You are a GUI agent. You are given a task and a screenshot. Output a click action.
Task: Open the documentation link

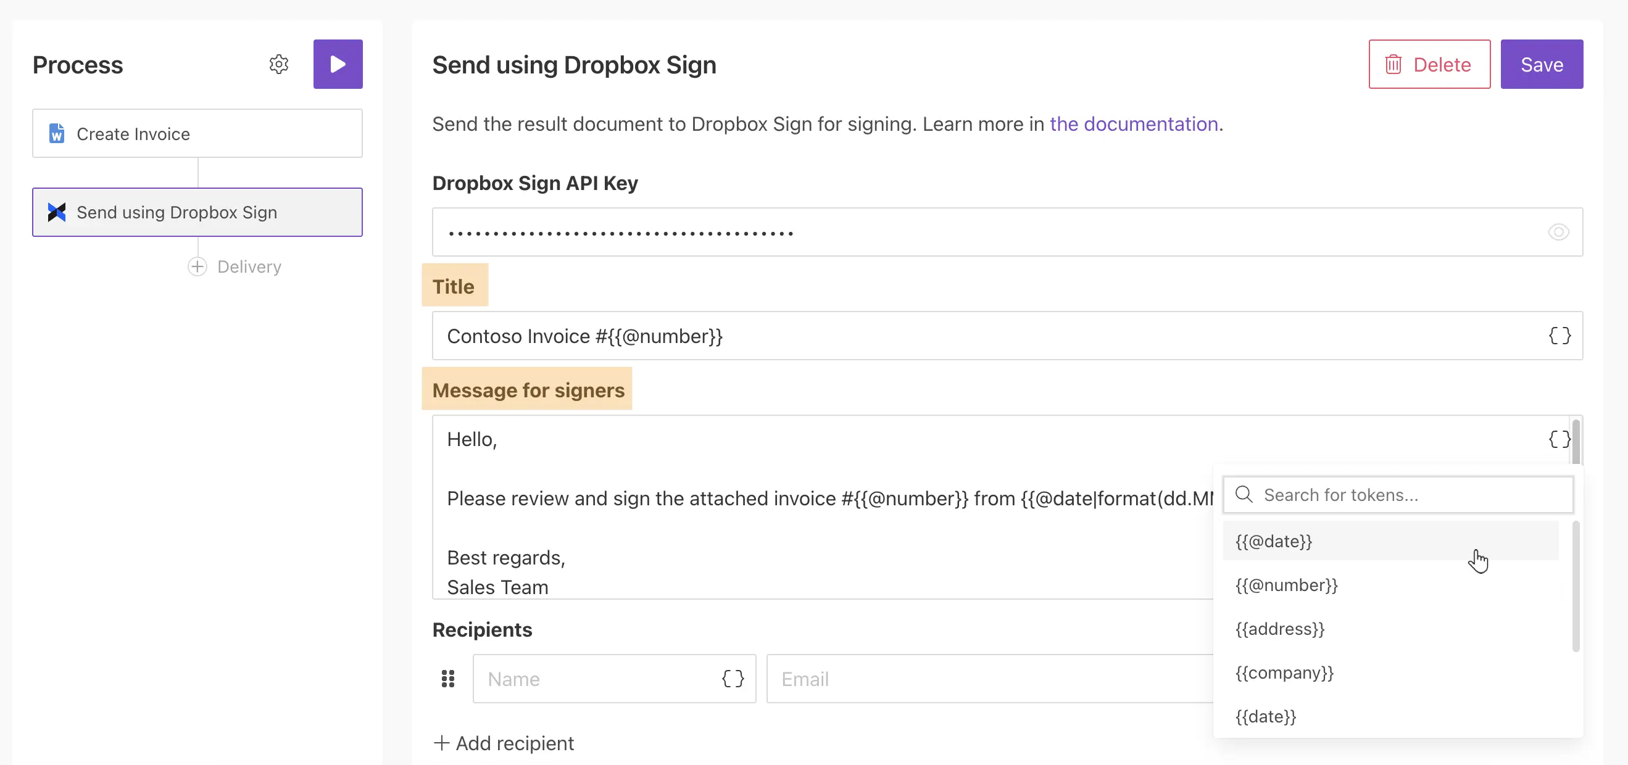click(1134, 124)
